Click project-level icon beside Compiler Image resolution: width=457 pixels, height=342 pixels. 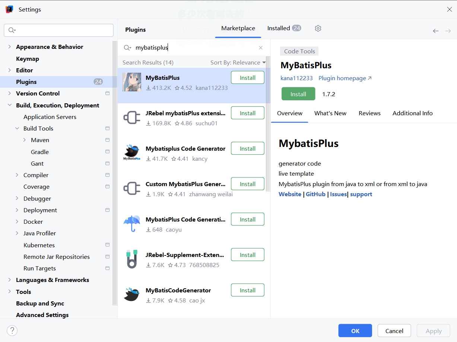pos(107,175)
